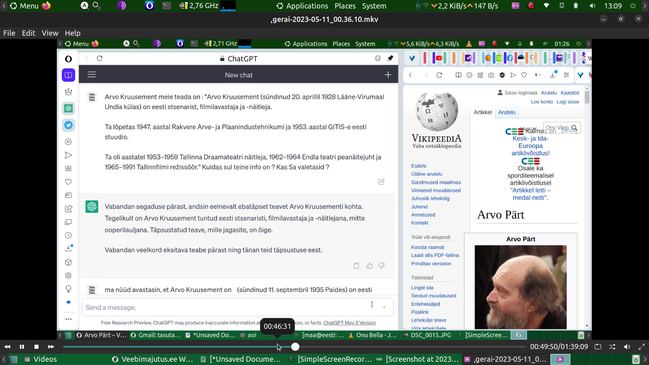Open the Menu launcher in the top panel
The width and height of the screenshot is (649, 365).
(x=24, y=6)
